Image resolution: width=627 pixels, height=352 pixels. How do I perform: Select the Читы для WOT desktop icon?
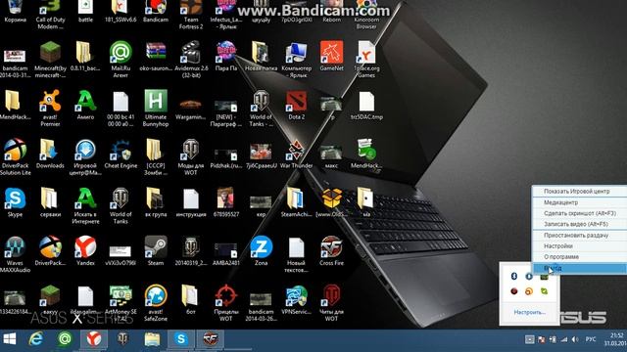[x=331, y=303]
